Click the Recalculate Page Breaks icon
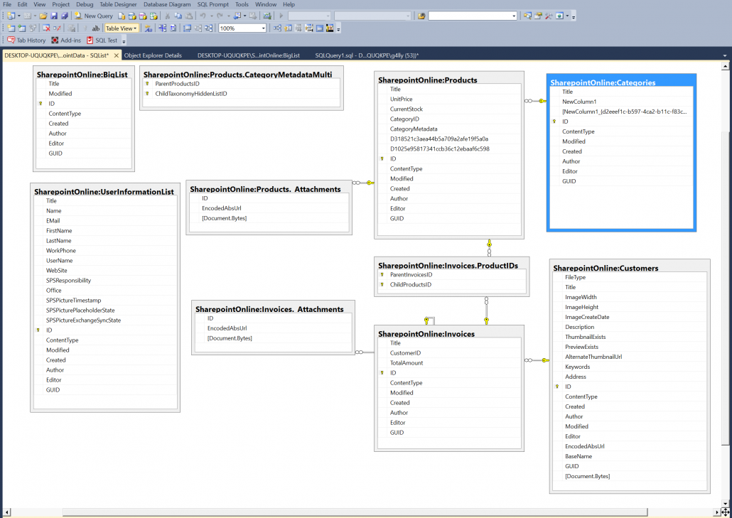Image resolution: width=732 pixels, height=518 pixels. click(x=173, y=27)
